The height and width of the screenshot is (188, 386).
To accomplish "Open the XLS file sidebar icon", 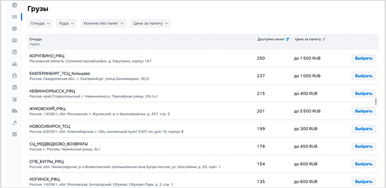I will [x=14, y=52].
